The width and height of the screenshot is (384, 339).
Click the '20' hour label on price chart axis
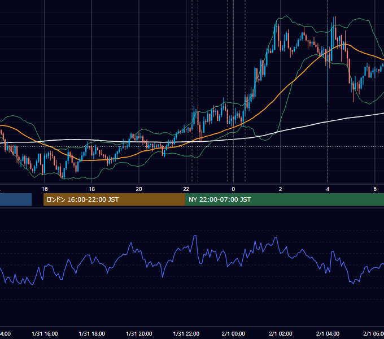139,189
